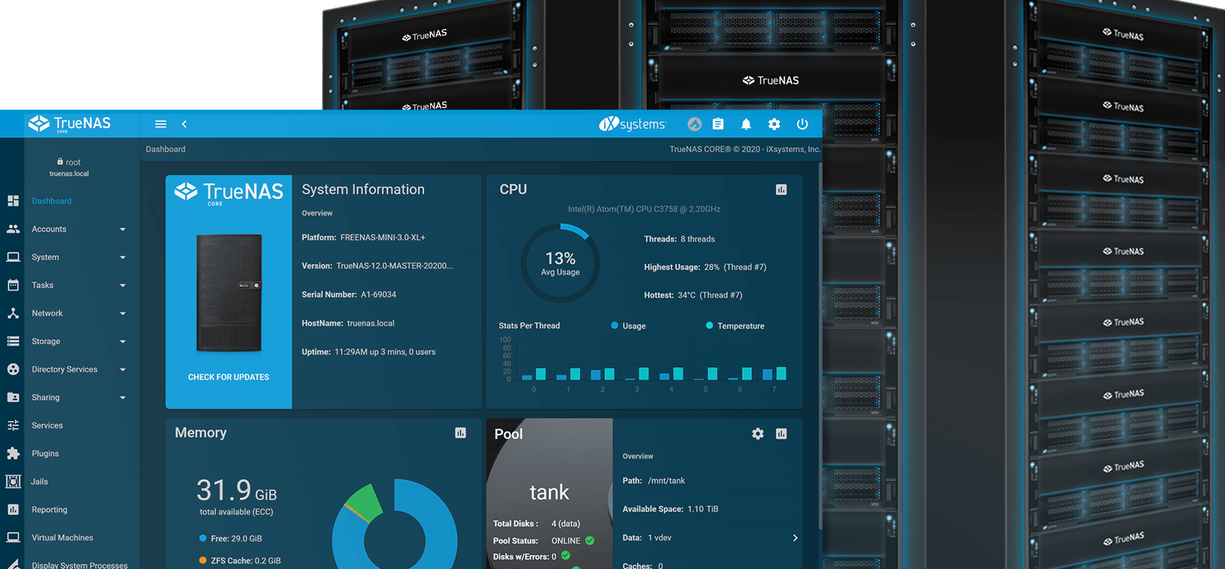Expand the Directory Services menu arrow
Viewport: 1225px width, 569px height.
123,370
